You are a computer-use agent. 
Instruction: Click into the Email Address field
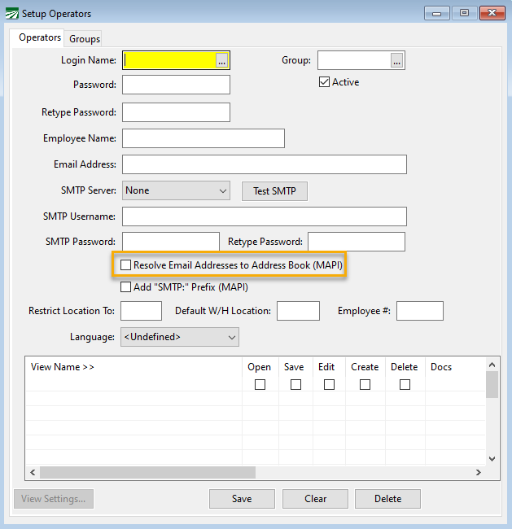pyautogui.click(x=264, y=164)
